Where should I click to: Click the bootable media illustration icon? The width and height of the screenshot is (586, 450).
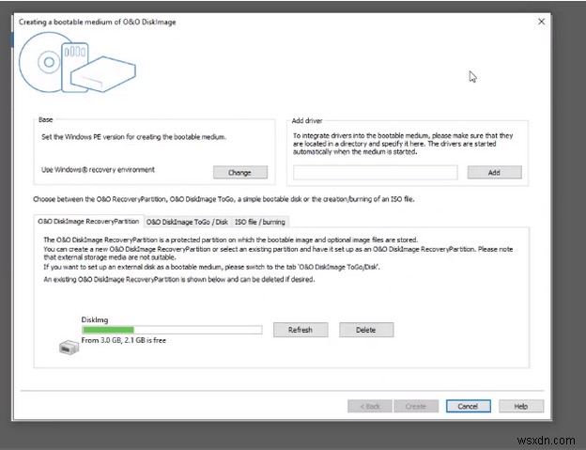point(77,62)
